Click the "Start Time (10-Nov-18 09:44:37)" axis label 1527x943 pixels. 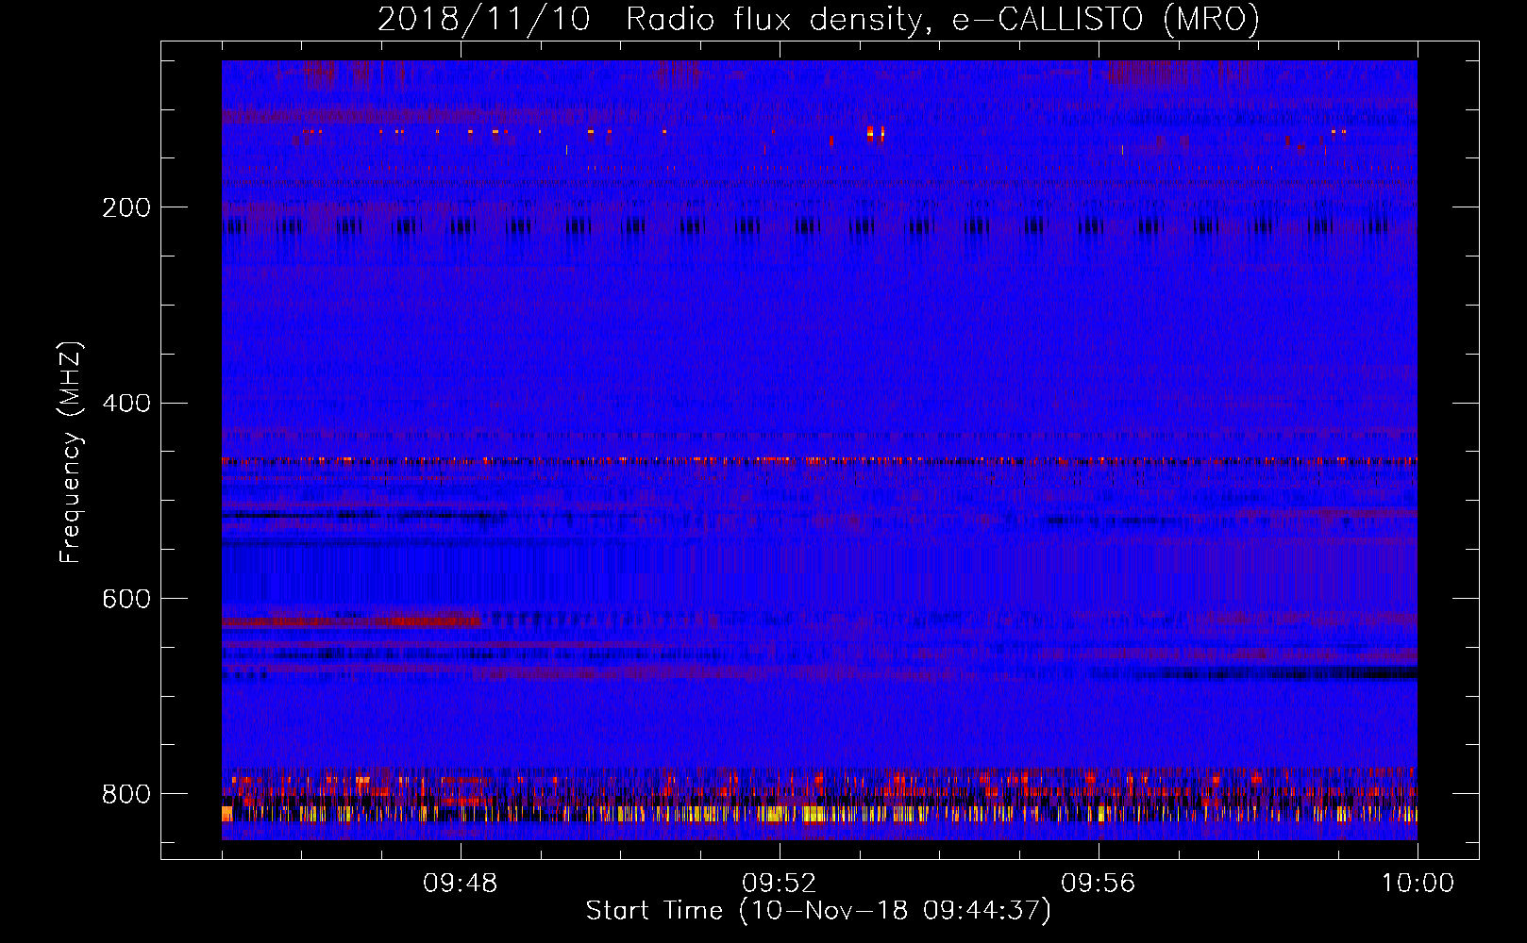point(818,911)
